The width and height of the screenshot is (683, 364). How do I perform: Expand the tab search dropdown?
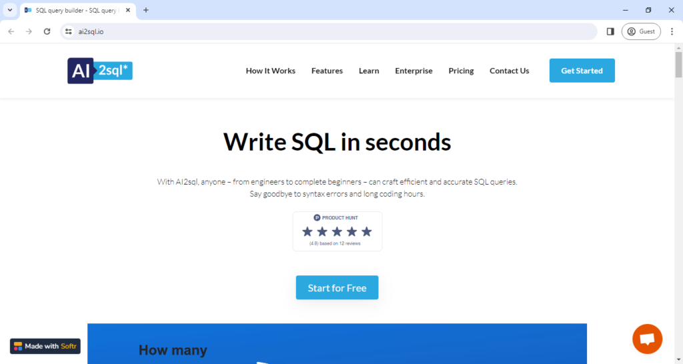coord(10,10)
